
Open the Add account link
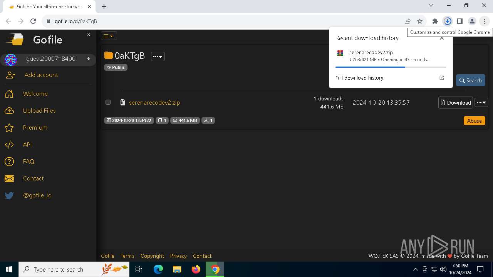coord(41,75)
